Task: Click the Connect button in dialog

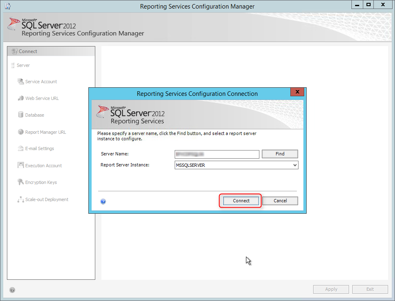Action: click(241, 201)
